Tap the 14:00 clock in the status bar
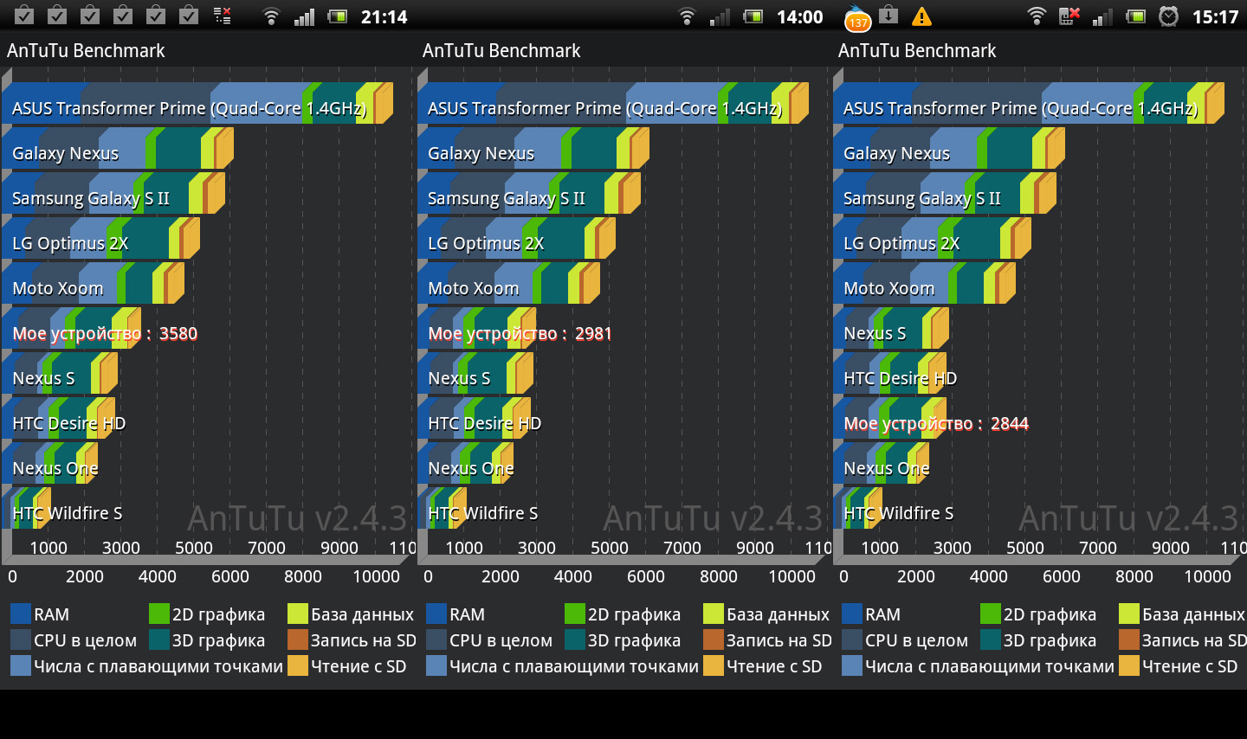Image resolution: width=1247 pixels, height=739 pixels. pyautogui.click(x=799, y=16)
